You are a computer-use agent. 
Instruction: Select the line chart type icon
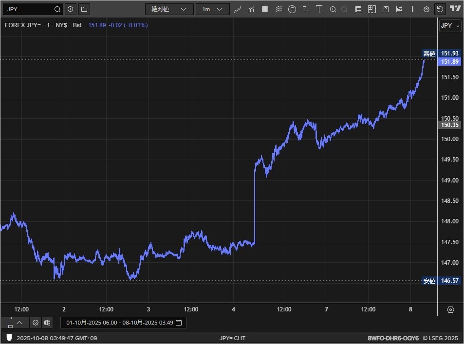click(x=238, y=9)
